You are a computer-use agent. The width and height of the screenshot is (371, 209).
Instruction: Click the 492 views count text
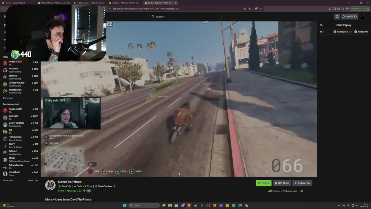point(274,191)
